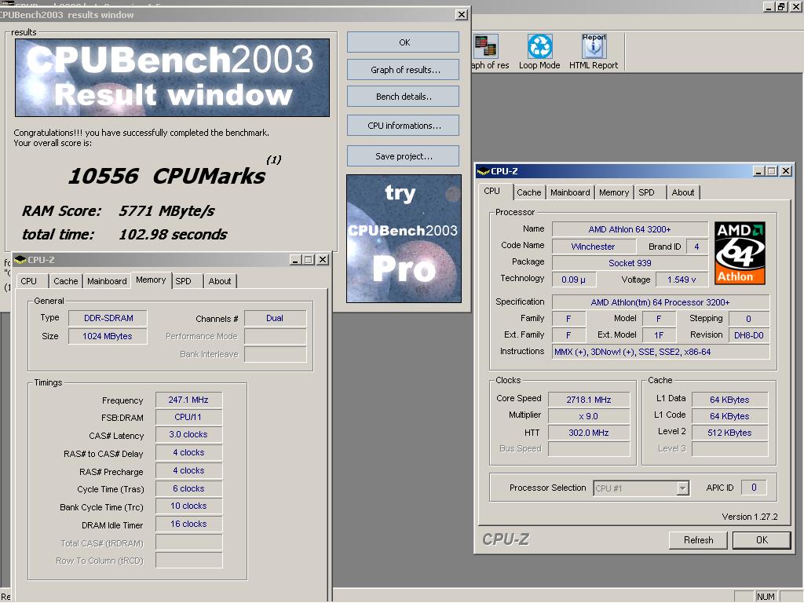Screen dimensions: 804x603
Task: Click the Ext. Model value '1F'
Action: [x=659, y=335]
